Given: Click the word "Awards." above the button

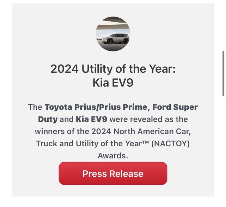Looking at the screenshot, I should click(x=113, y=156).
